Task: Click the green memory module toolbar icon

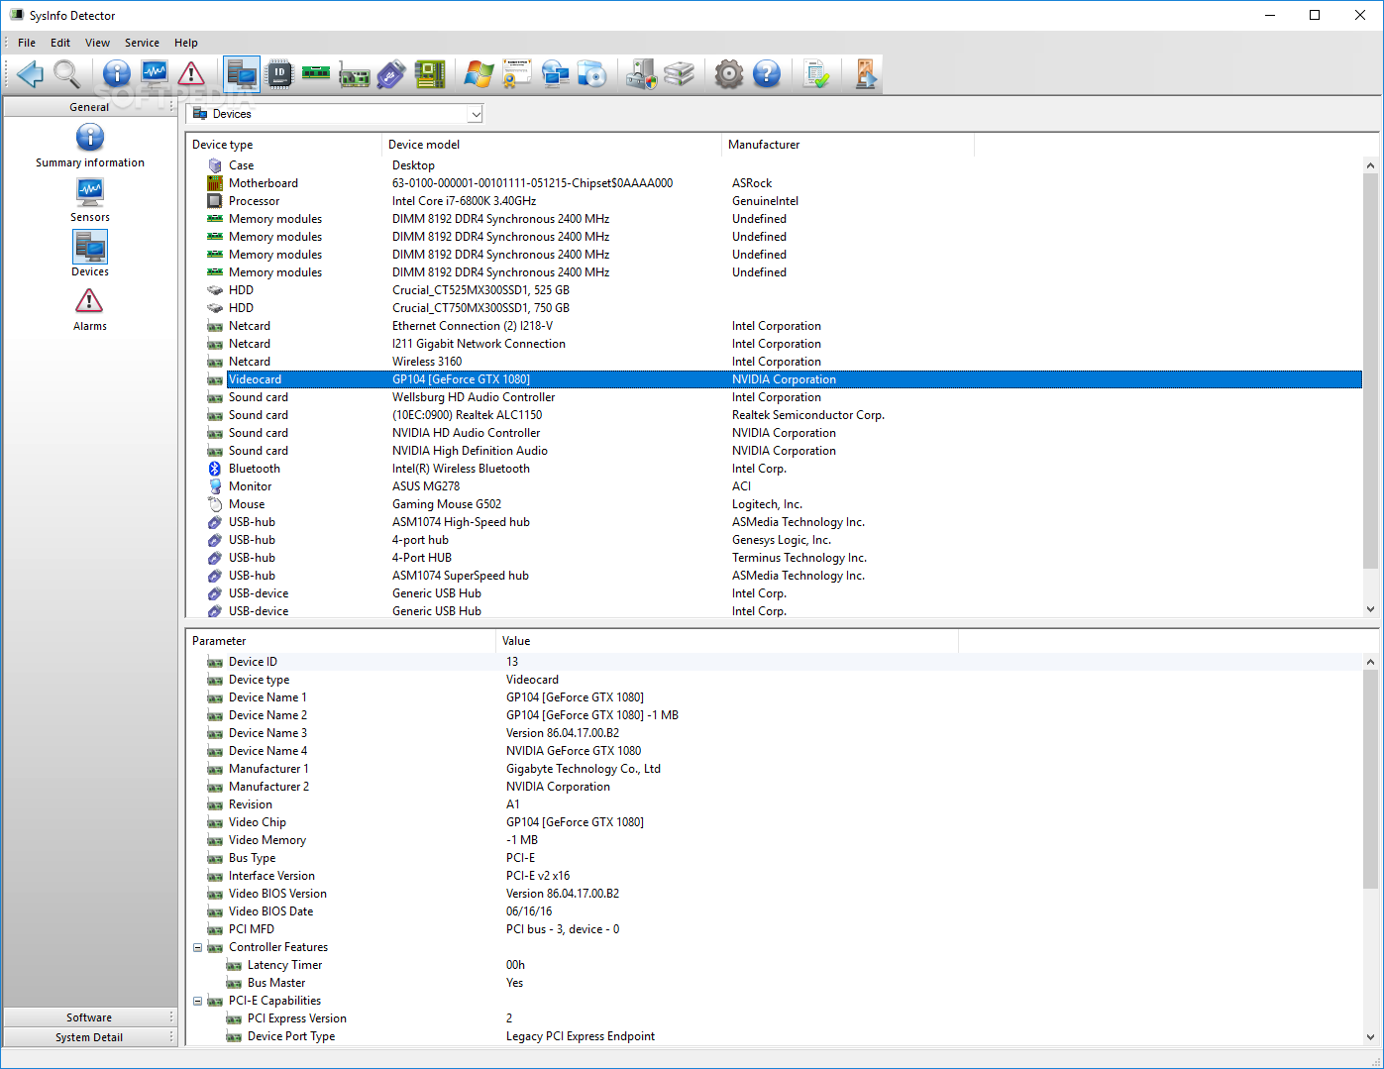Action: (x=316, y=73)
